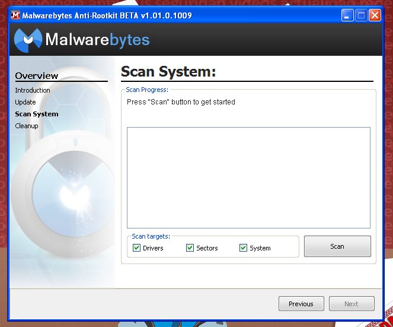The height and width of the screenshot is (327, 393).
Task: Click the 'Press "Scan" button to get started' text
Action: [181, 102]
